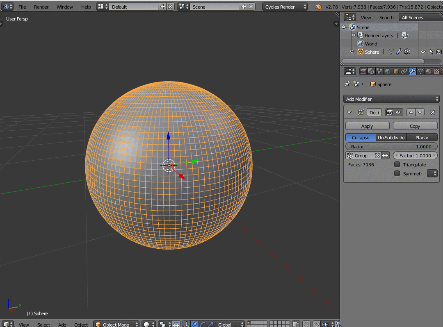The width and height of the screenshot is (443, 327).
Task: Click the pin icon beside Sphere breadcrumb
Action: [x=347, y=84]
